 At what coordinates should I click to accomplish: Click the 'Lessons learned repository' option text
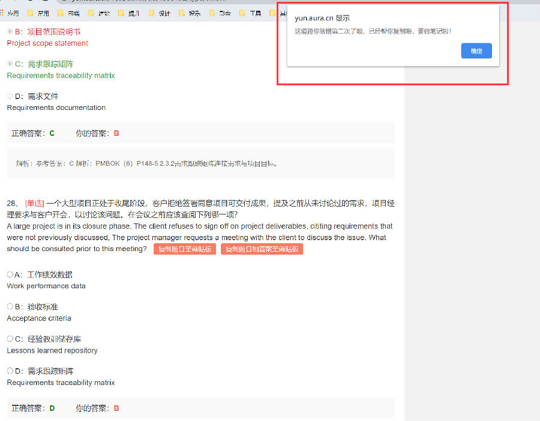click(52, 351)
